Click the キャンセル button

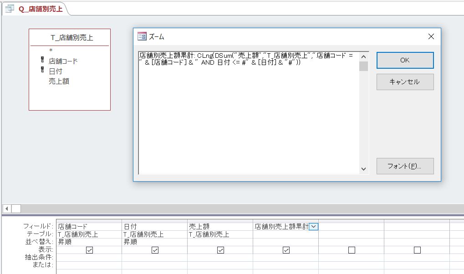point(405,82)
